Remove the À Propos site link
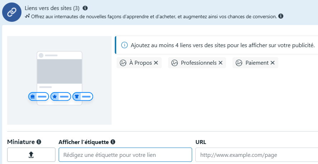318x164 pixels. [156, 63]
